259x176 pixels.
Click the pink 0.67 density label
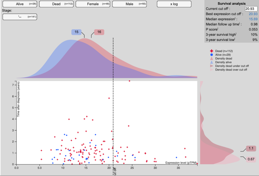[x=251, y=159]
